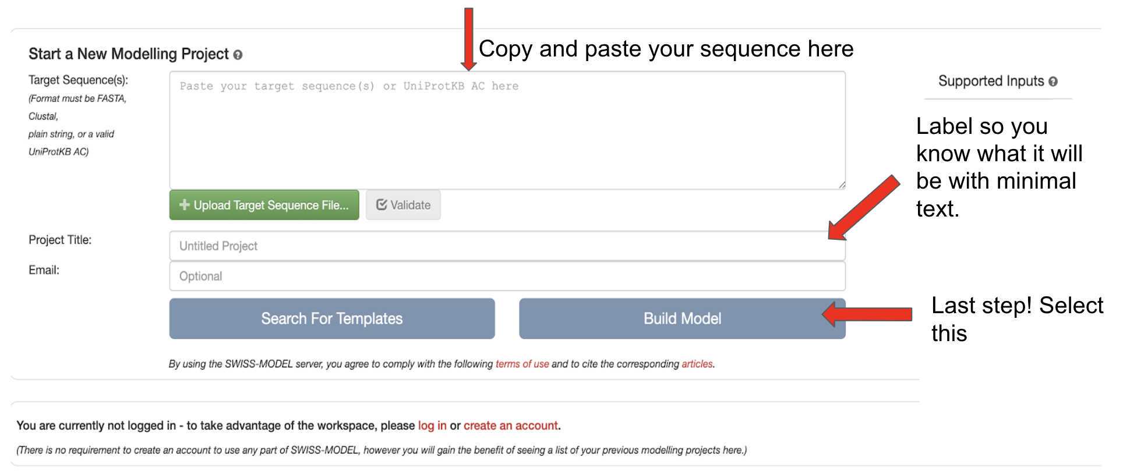The height and width of the screenshot is (475, 1123).
Task: Click the Email optional input field
Action: pyautogui.click(x=507, y=276)
